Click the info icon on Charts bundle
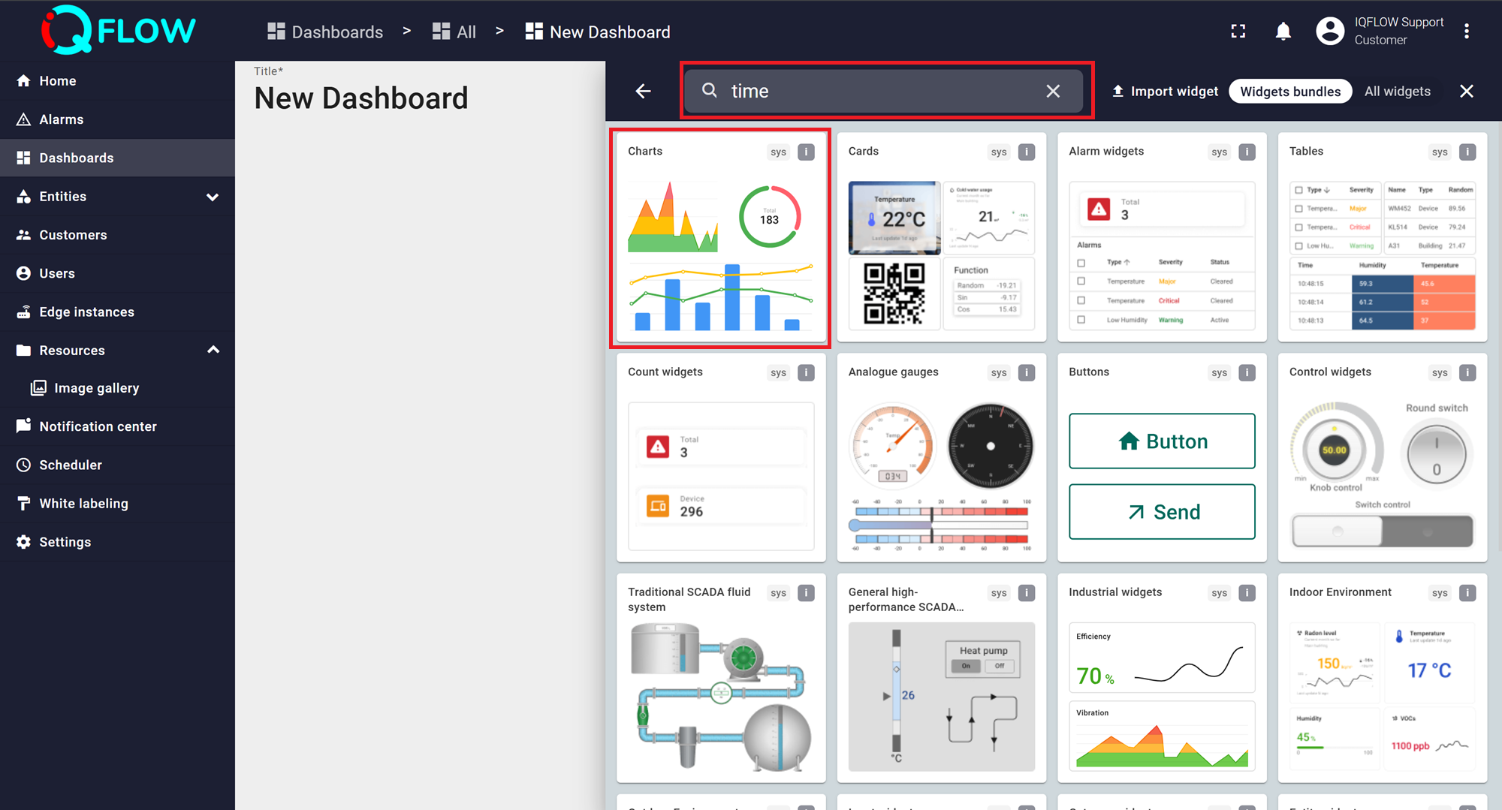1502x810 pixels. click(806, 152)
